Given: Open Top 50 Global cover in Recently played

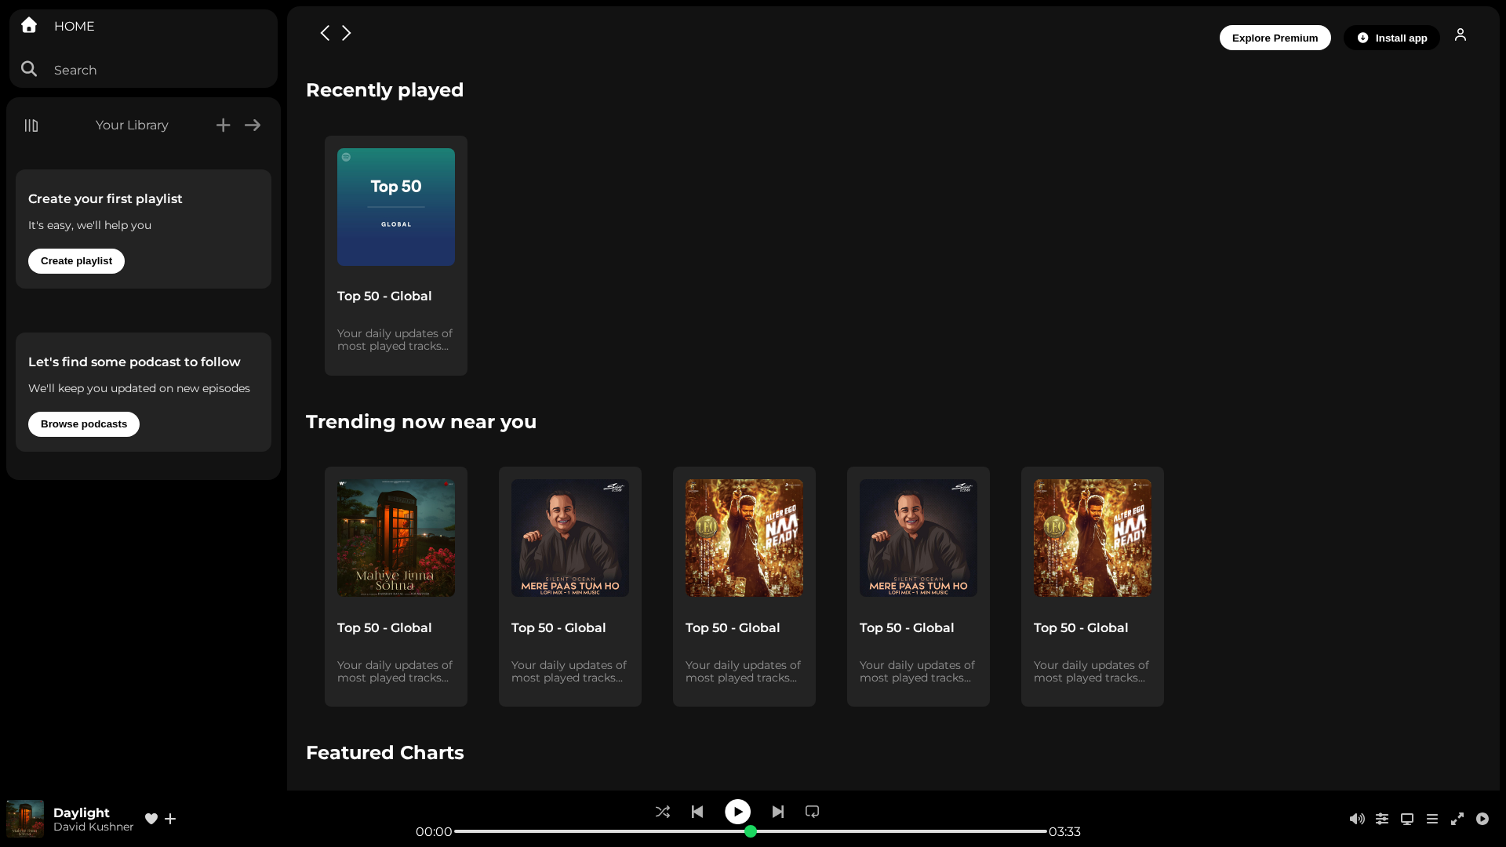Looking at the screenshot, I should pyautogui.click(x=396, y=207).
